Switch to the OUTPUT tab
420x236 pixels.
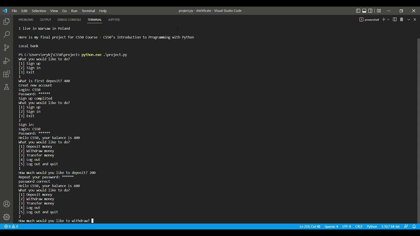(45, 20)
